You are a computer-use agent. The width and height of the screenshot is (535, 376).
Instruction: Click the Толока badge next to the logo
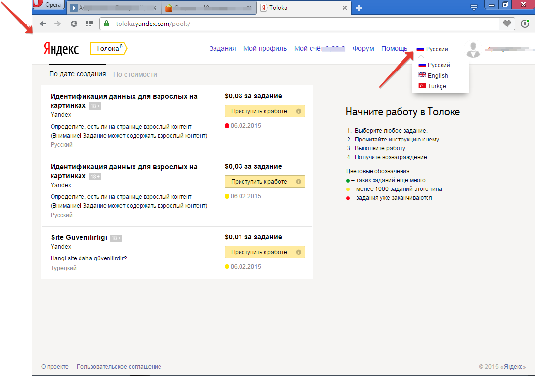click(x=107, y=48)
